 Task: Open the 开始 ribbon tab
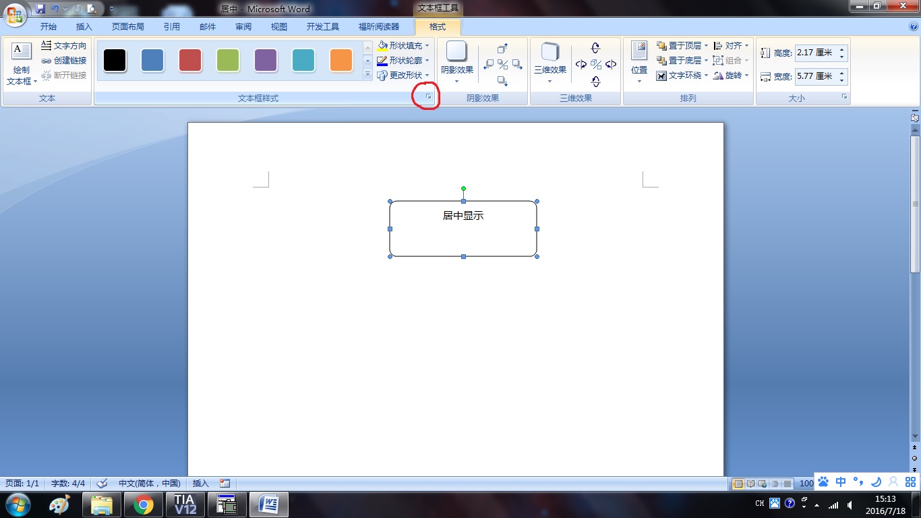tap(49, 27)
